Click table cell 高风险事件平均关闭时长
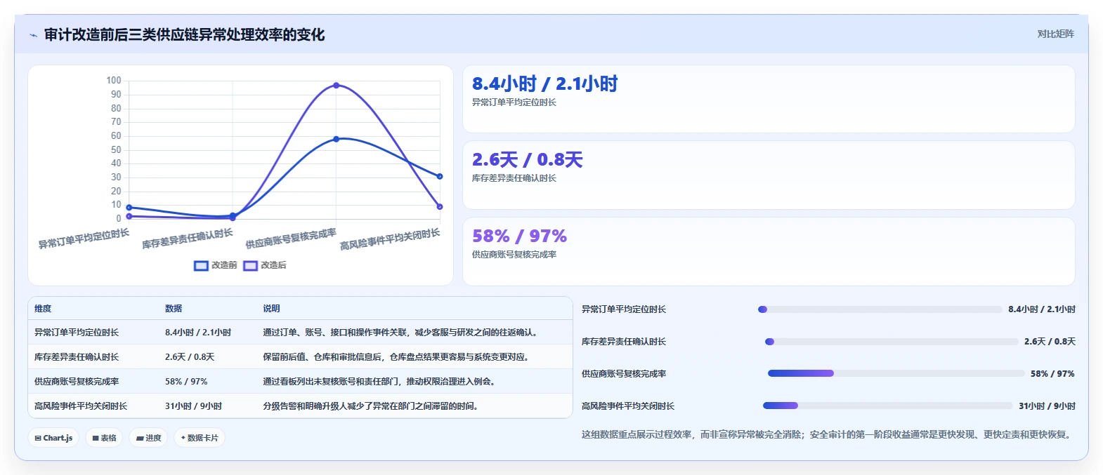 [x=81, y=406]
